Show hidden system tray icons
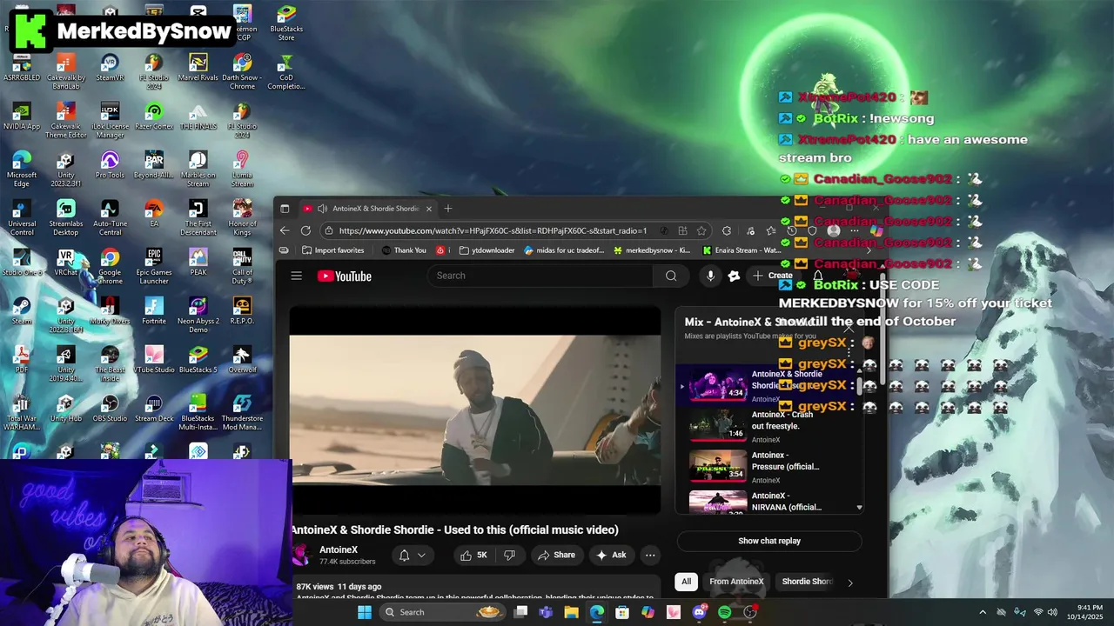Viewport: 1114px width, 626px height. (983, 612)
